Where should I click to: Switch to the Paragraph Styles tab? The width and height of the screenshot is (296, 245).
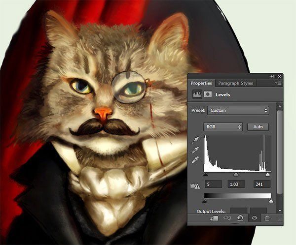point(235,83)
